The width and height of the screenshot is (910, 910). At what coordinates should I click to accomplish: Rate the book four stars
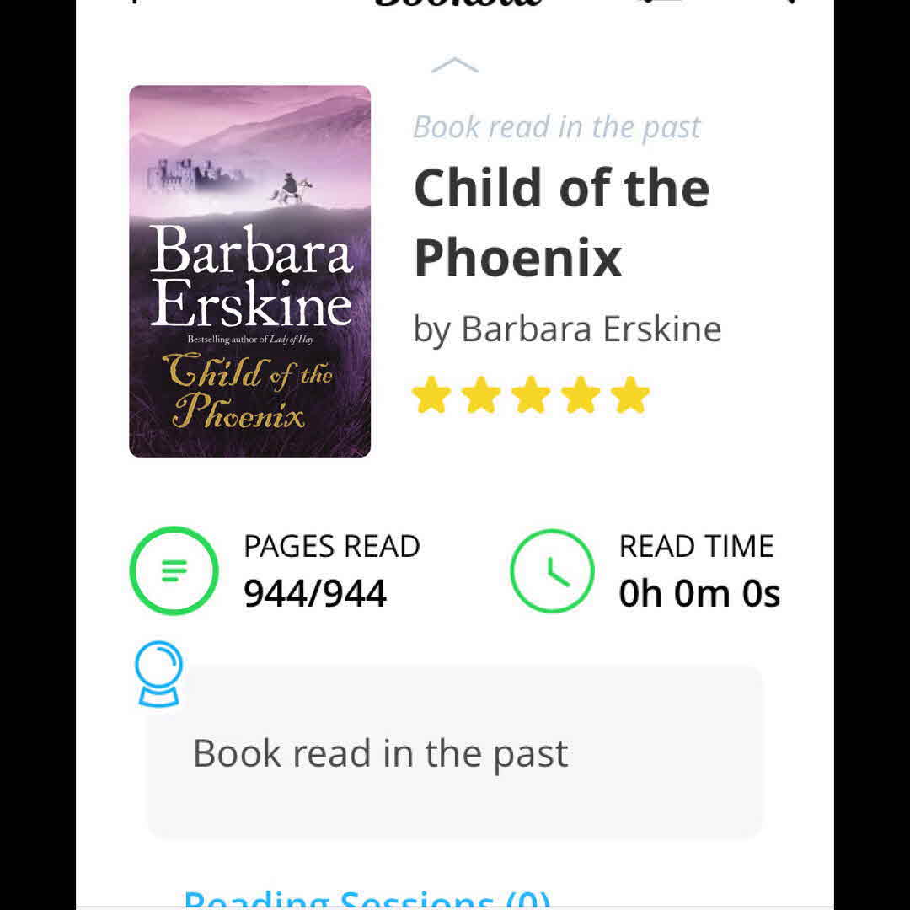[581, 396]
